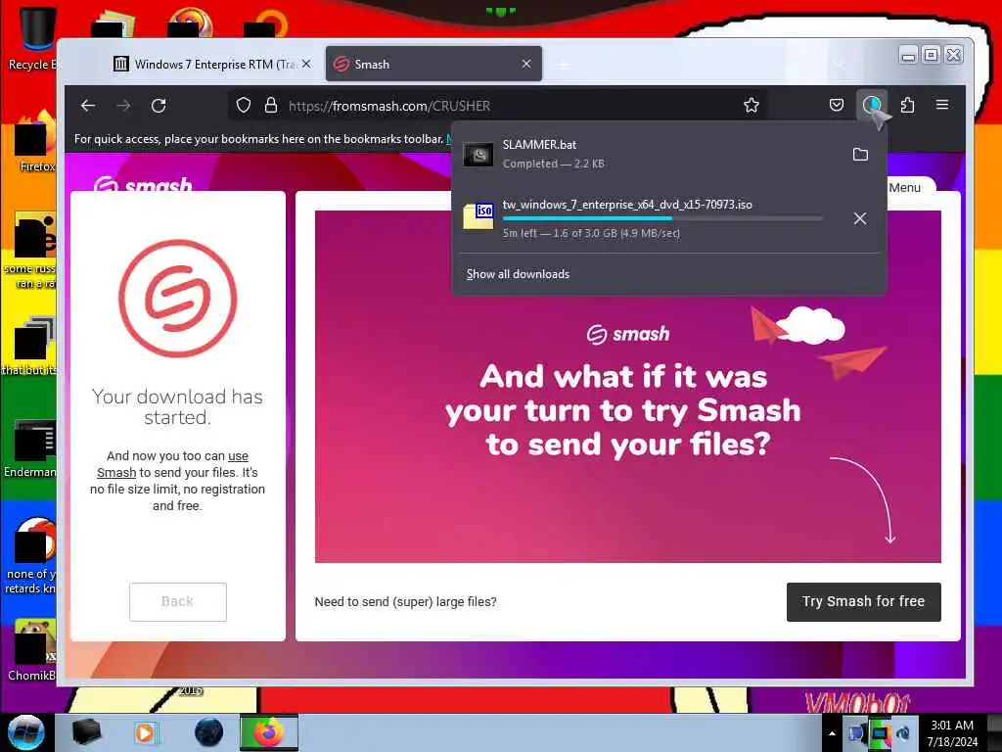Viewport: 1002px width, 752px height.
Task: Reload the Smash page
Action: [159, 106]
